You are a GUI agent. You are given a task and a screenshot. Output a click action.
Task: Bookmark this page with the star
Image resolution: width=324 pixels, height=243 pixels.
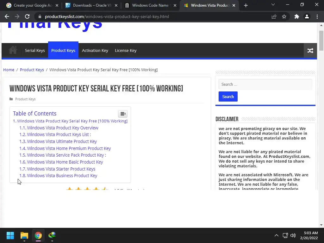[x=284, y=16]
